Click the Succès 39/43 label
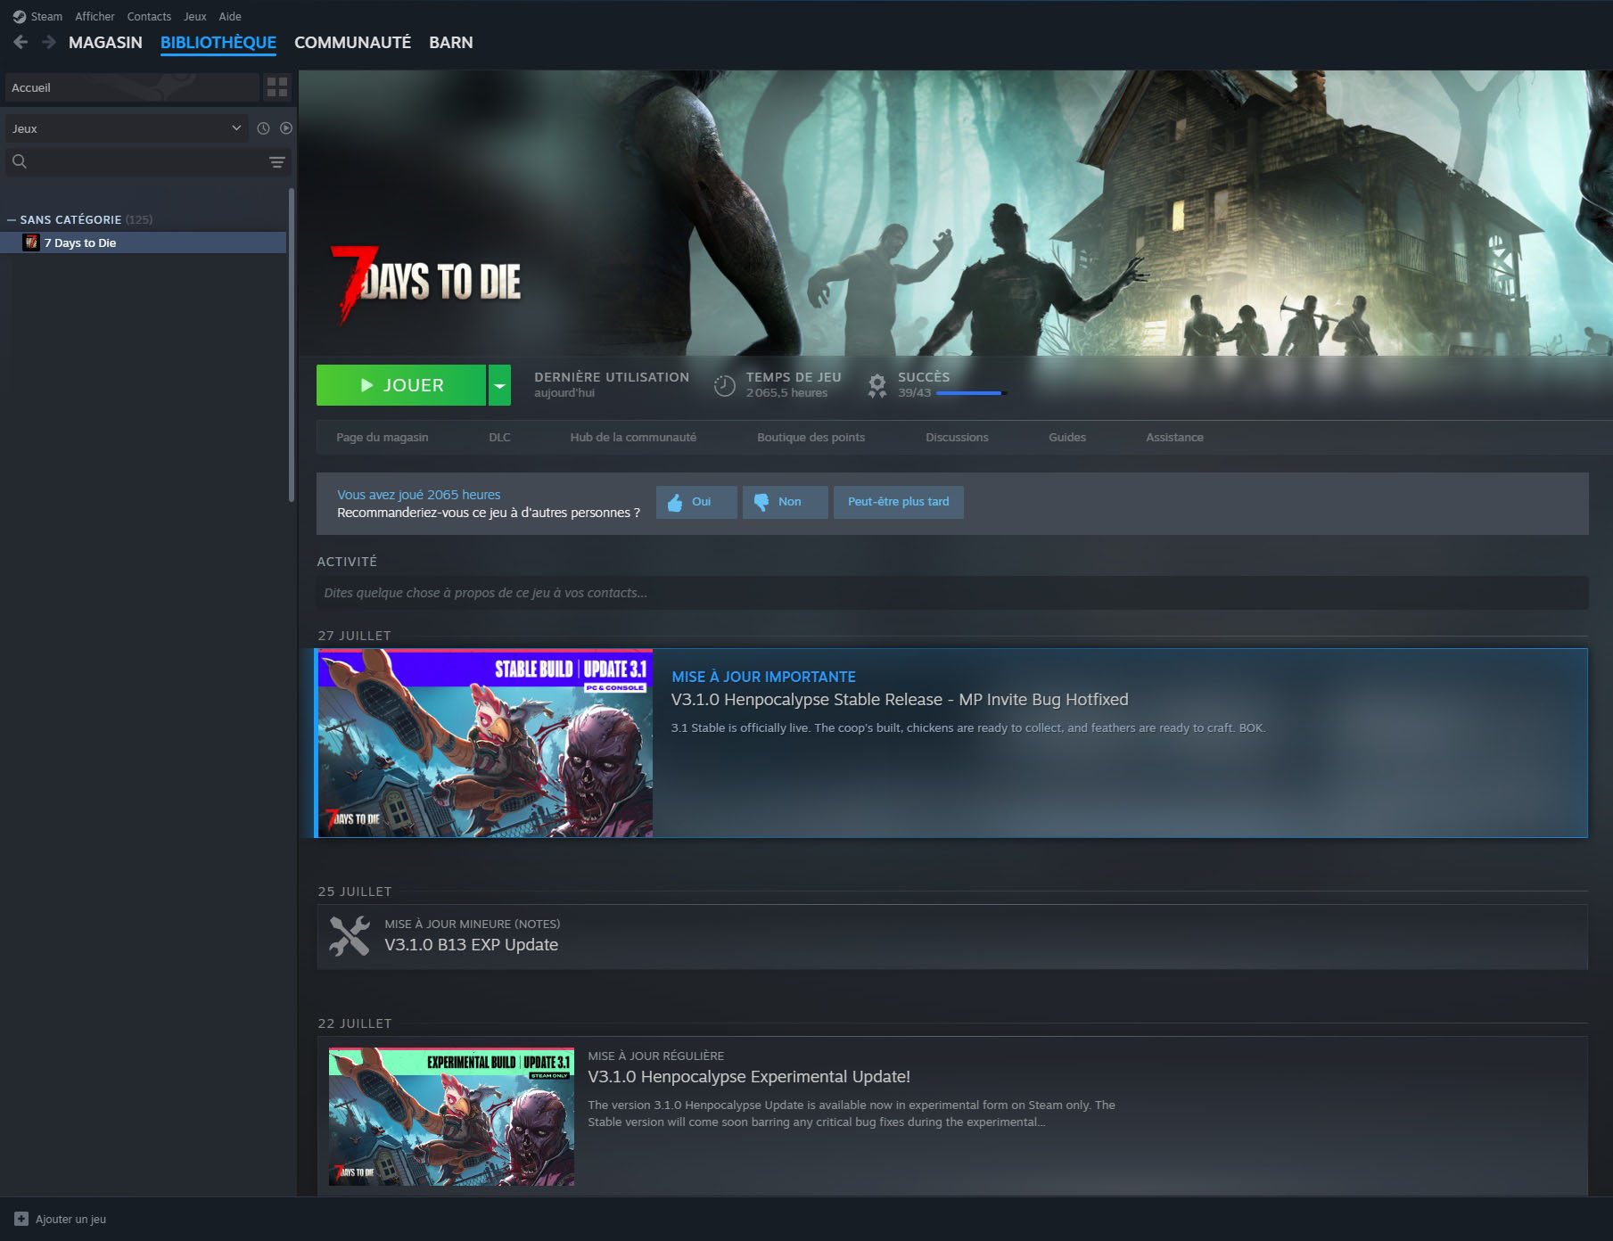1613x1241 pixels. (x=924, y=384)
